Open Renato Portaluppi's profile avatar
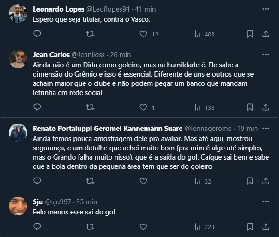Image resolution: width=279 pixels, height=237 pixels. pos(18,133)
